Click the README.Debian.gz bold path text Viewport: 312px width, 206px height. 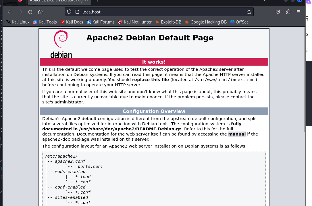coord(130,129)
